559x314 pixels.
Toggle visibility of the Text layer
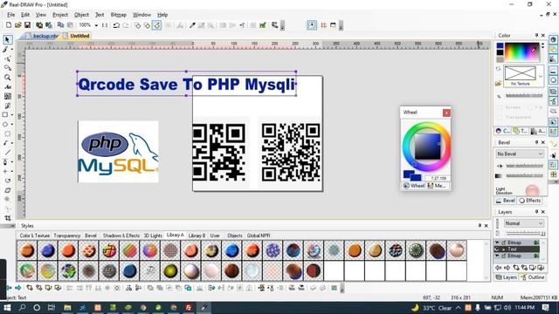click(x=497, y=249)
